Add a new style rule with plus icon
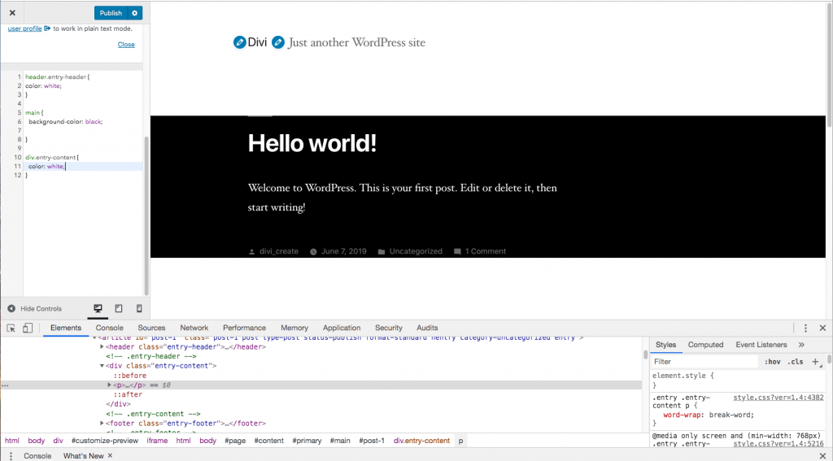Viewport: 833px width, 461px height. [815, 362]
